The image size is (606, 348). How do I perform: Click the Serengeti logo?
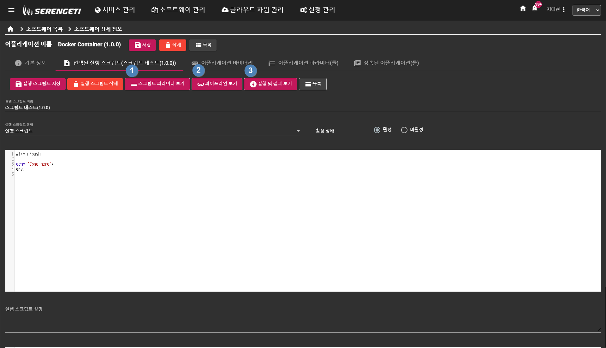pyautogui.click(x=52, y=10)
